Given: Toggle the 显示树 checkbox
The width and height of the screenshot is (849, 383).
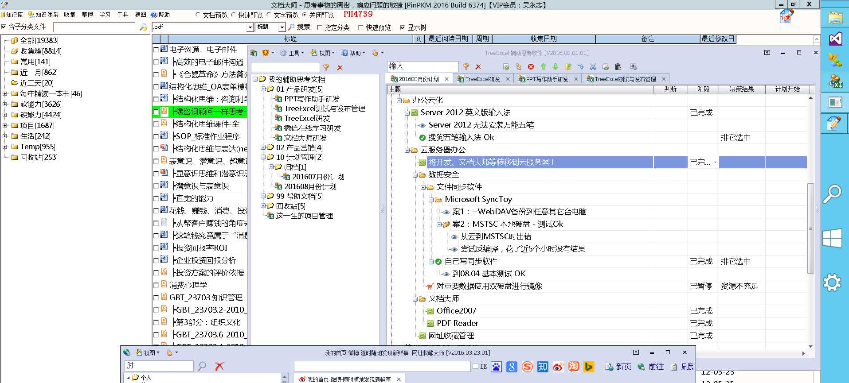Looking at the screenshot, I should tap(403, 27).
